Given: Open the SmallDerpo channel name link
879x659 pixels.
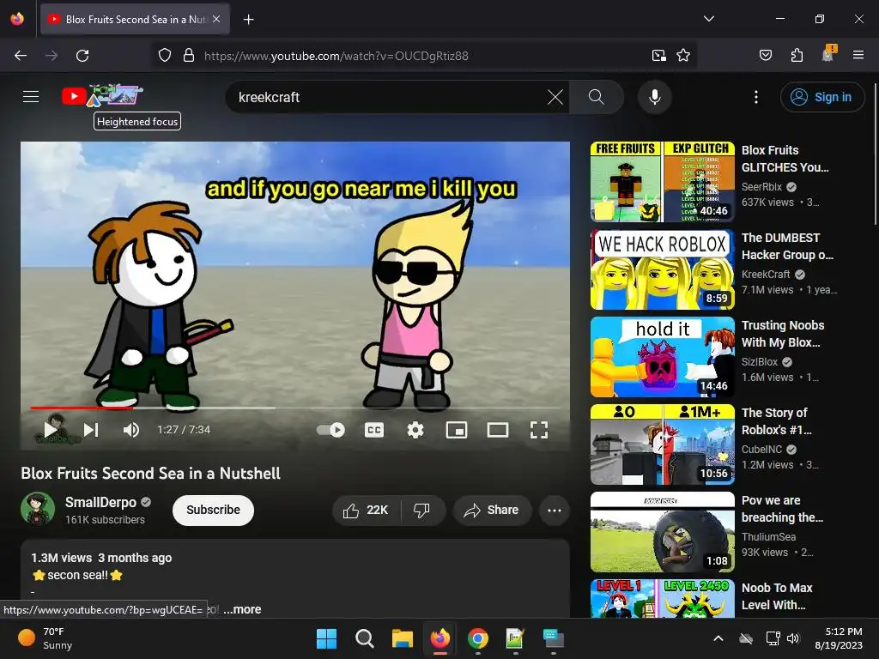Looking at the screenshot, I should click(x=101, y=502).
